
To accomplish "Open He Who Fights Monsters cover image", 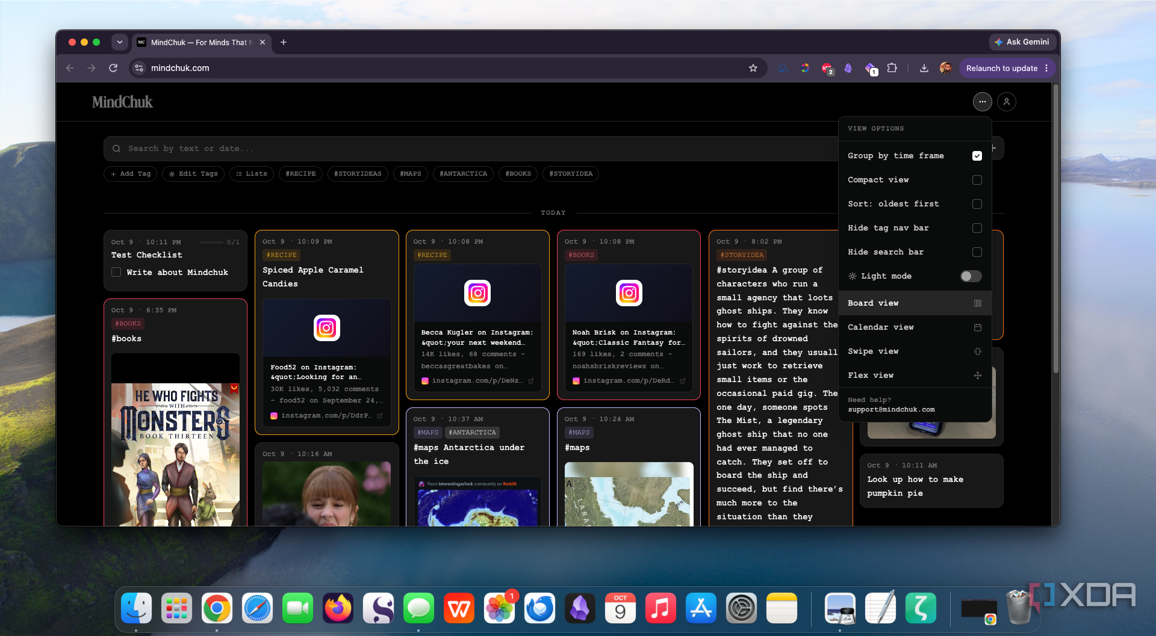I will (175, 440).
